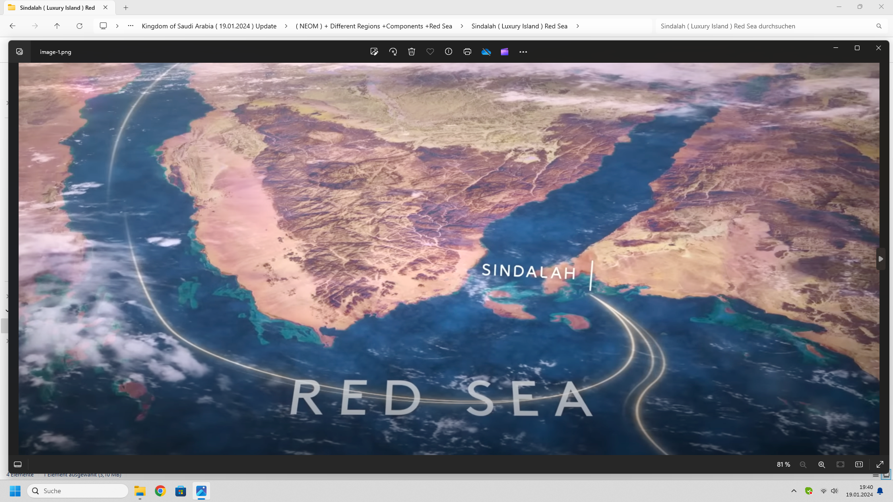Rotate the image with the rotate icon
This screenshot has height=502, width=893.
pyautogui.click(x=393, y=52)
